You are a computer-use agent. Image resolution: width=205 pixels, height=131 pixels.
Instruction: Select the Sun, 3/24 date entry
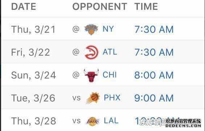34,75
